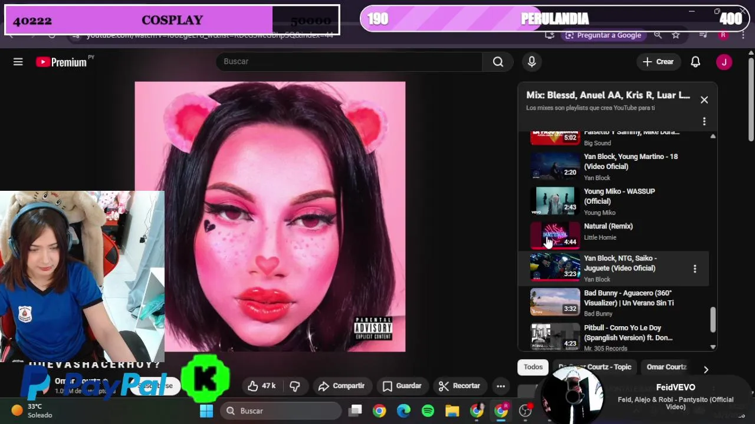The height and width of the screenshot is (424, 755).
Task: Launch Microsoft Edge from the taskbar
Action: point(403,410)
